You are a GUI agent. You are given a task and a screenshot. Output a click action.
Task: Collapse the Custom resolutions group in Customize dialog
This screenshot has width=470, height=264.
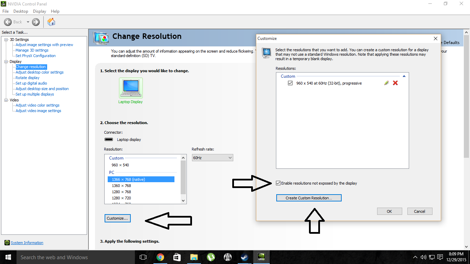(x=404, y=76)
